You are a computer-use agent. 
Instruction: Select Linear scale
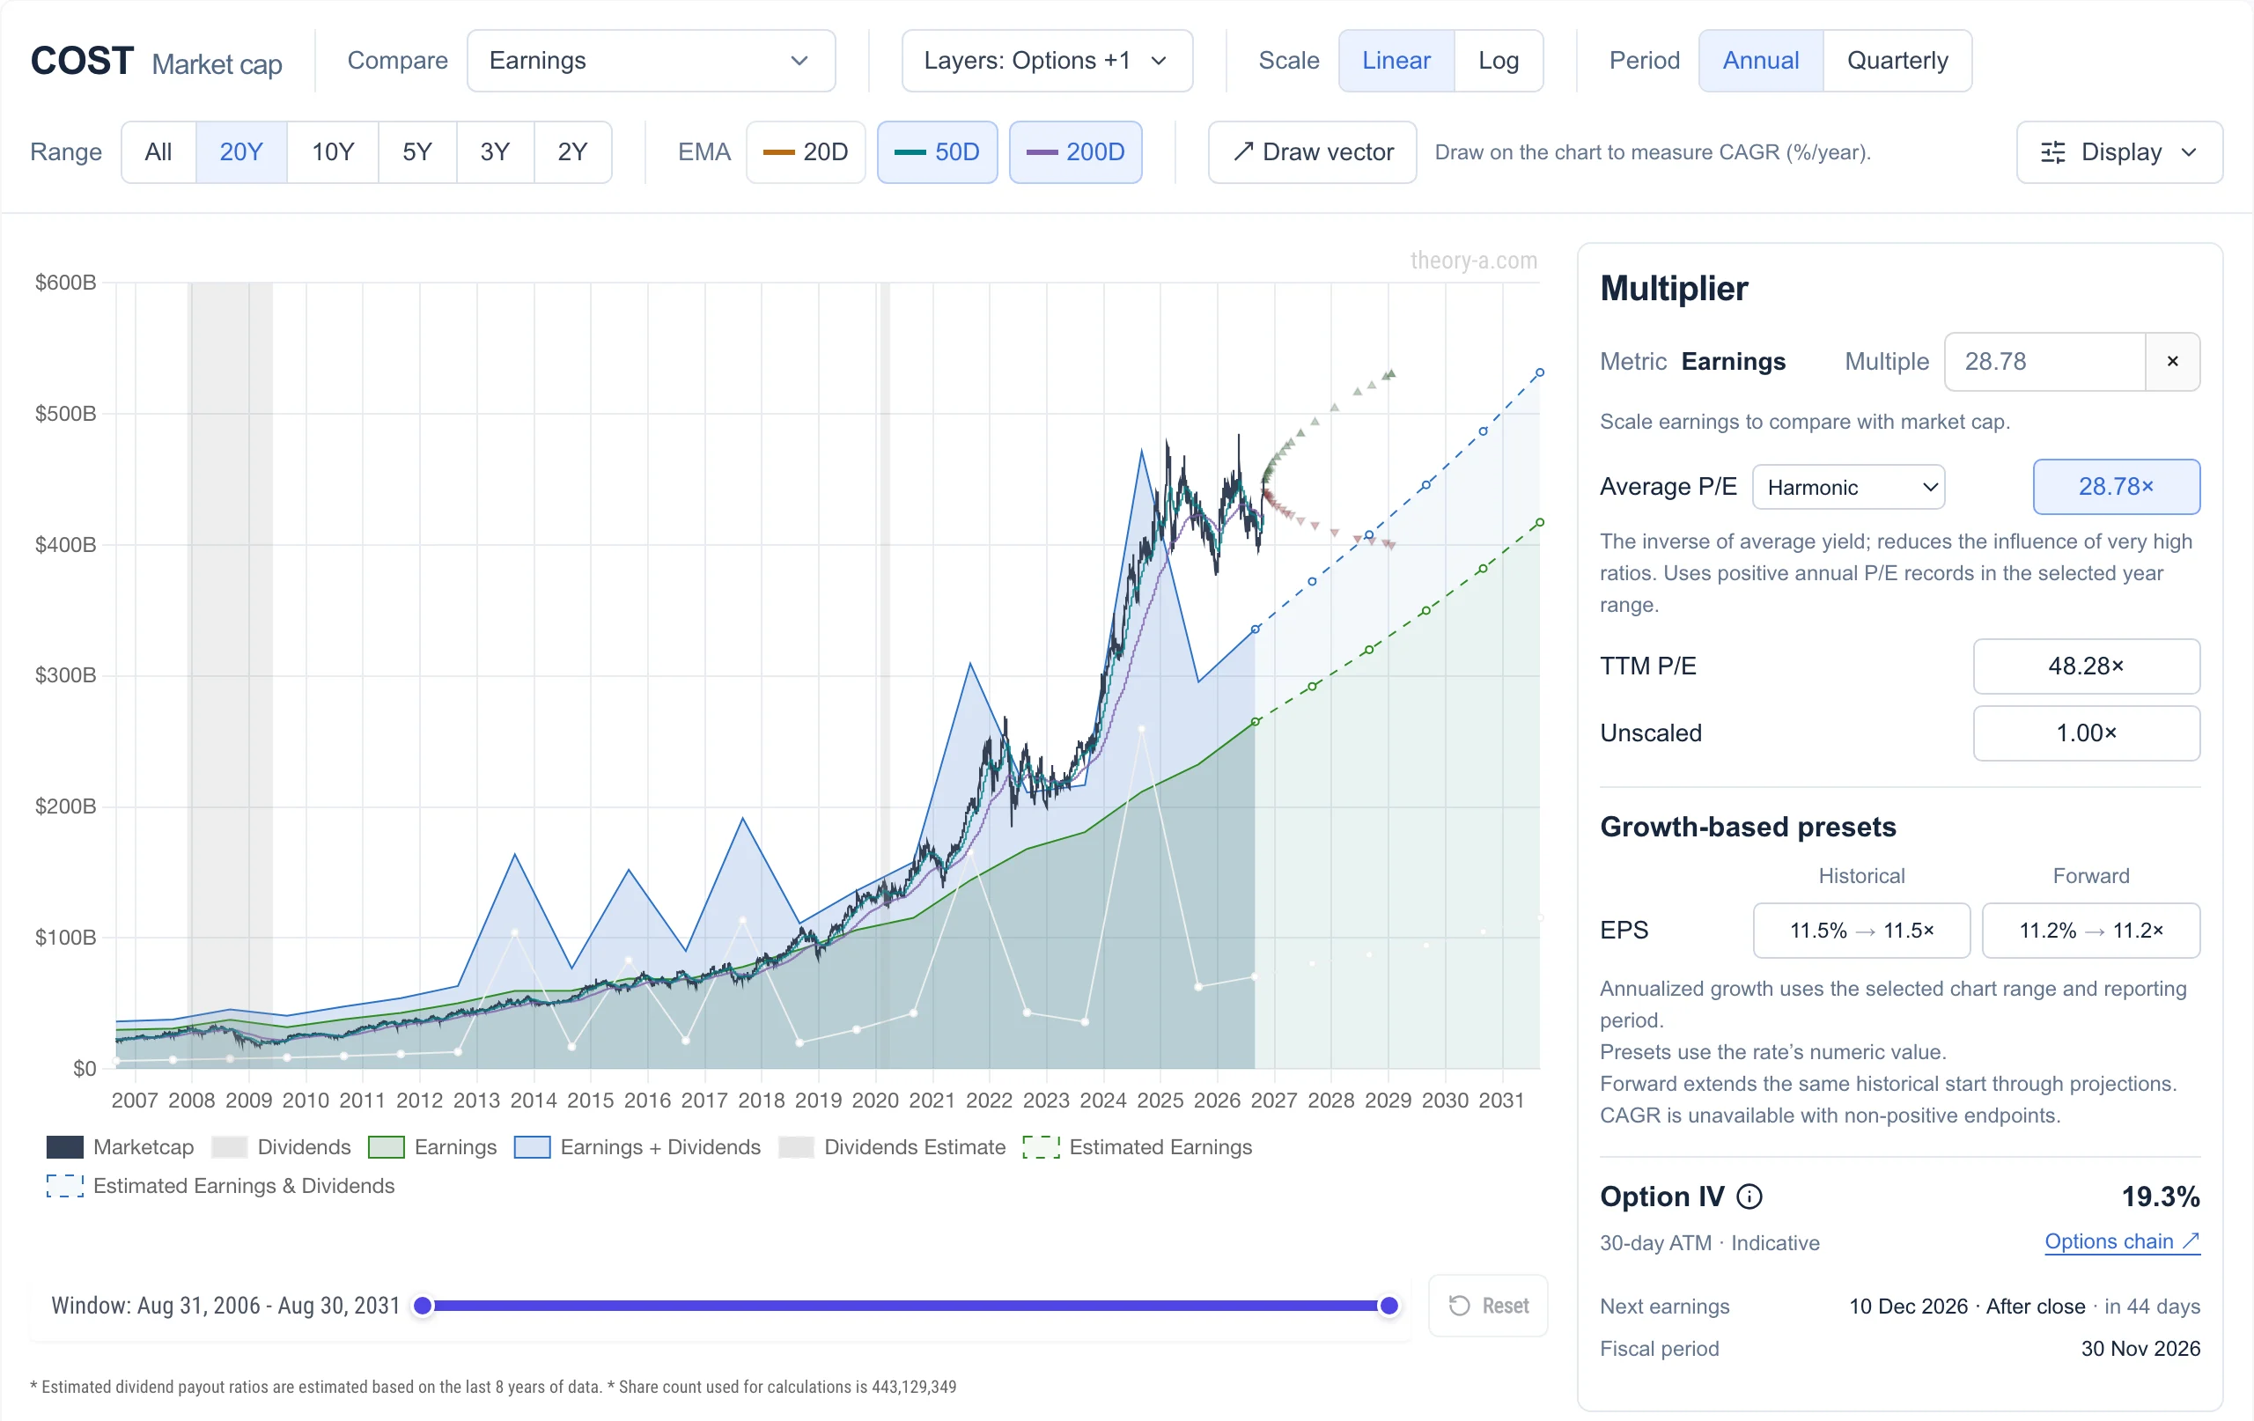tap(1396, 60)
